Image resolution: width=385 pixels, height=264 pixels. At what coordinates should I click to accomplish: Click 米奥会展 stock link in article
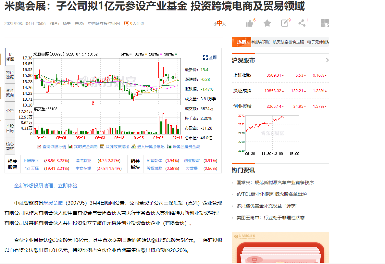[53, 203]
